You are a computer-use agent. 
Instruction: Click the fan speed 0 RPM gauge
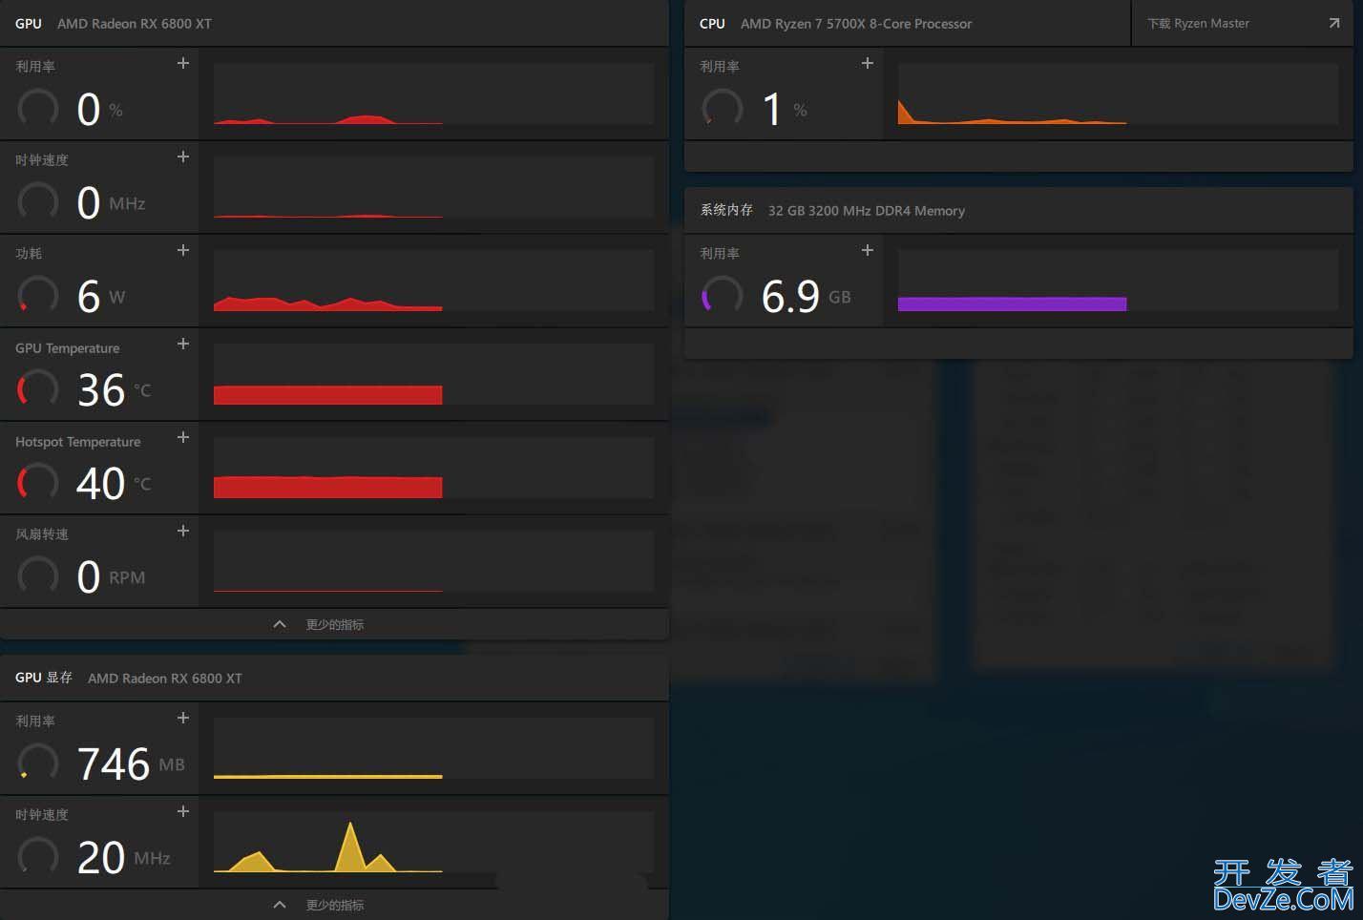pyautogui.click(x=38, y=575)
